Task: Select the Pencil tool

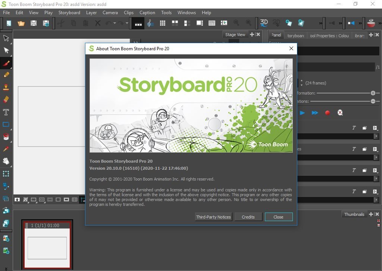Action: pos(6,75)
